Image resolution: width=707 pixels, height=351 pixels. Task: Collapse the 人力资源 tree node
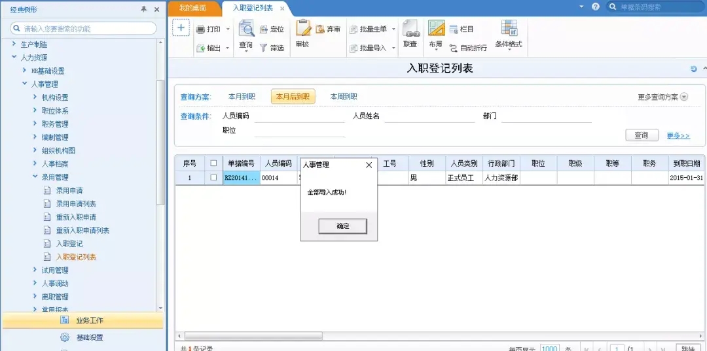(14, 58)
